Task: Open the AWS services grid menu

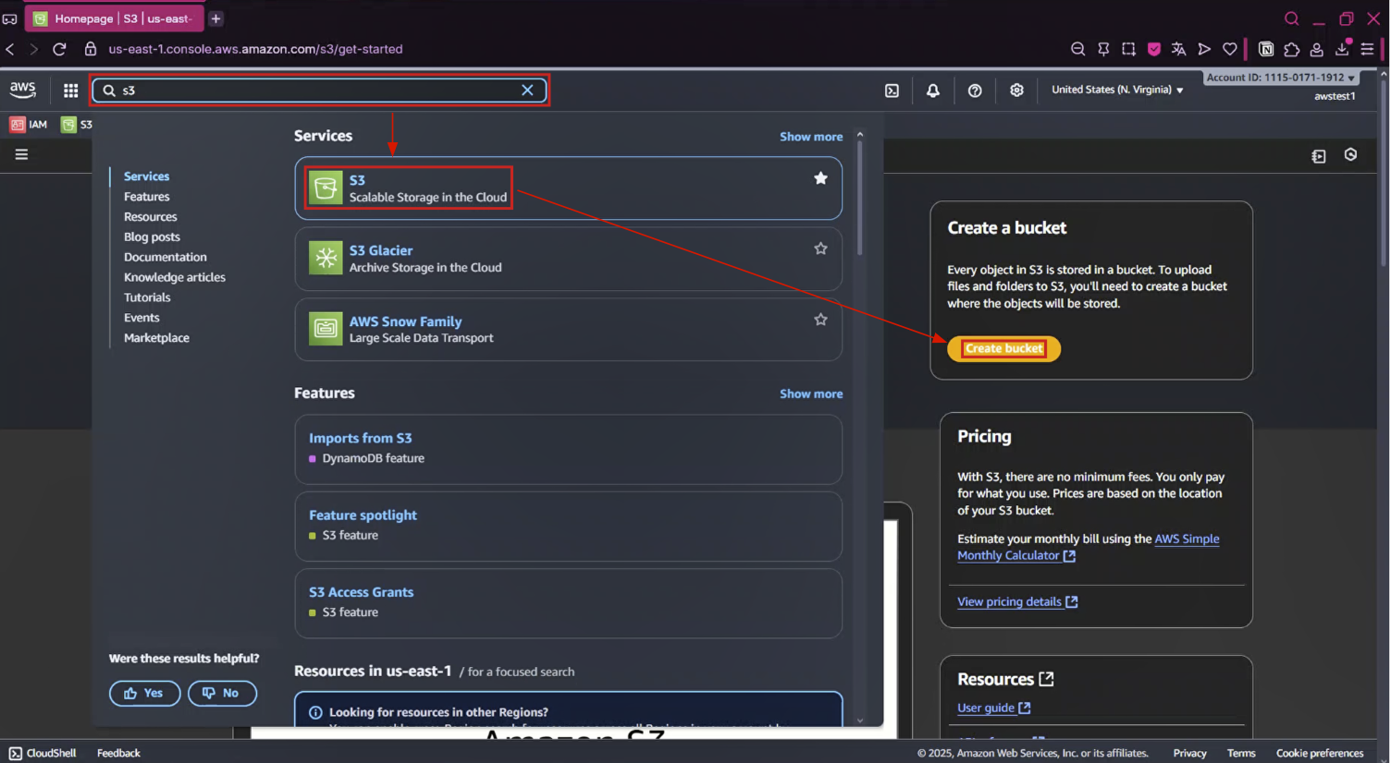Action: (70, 91)
